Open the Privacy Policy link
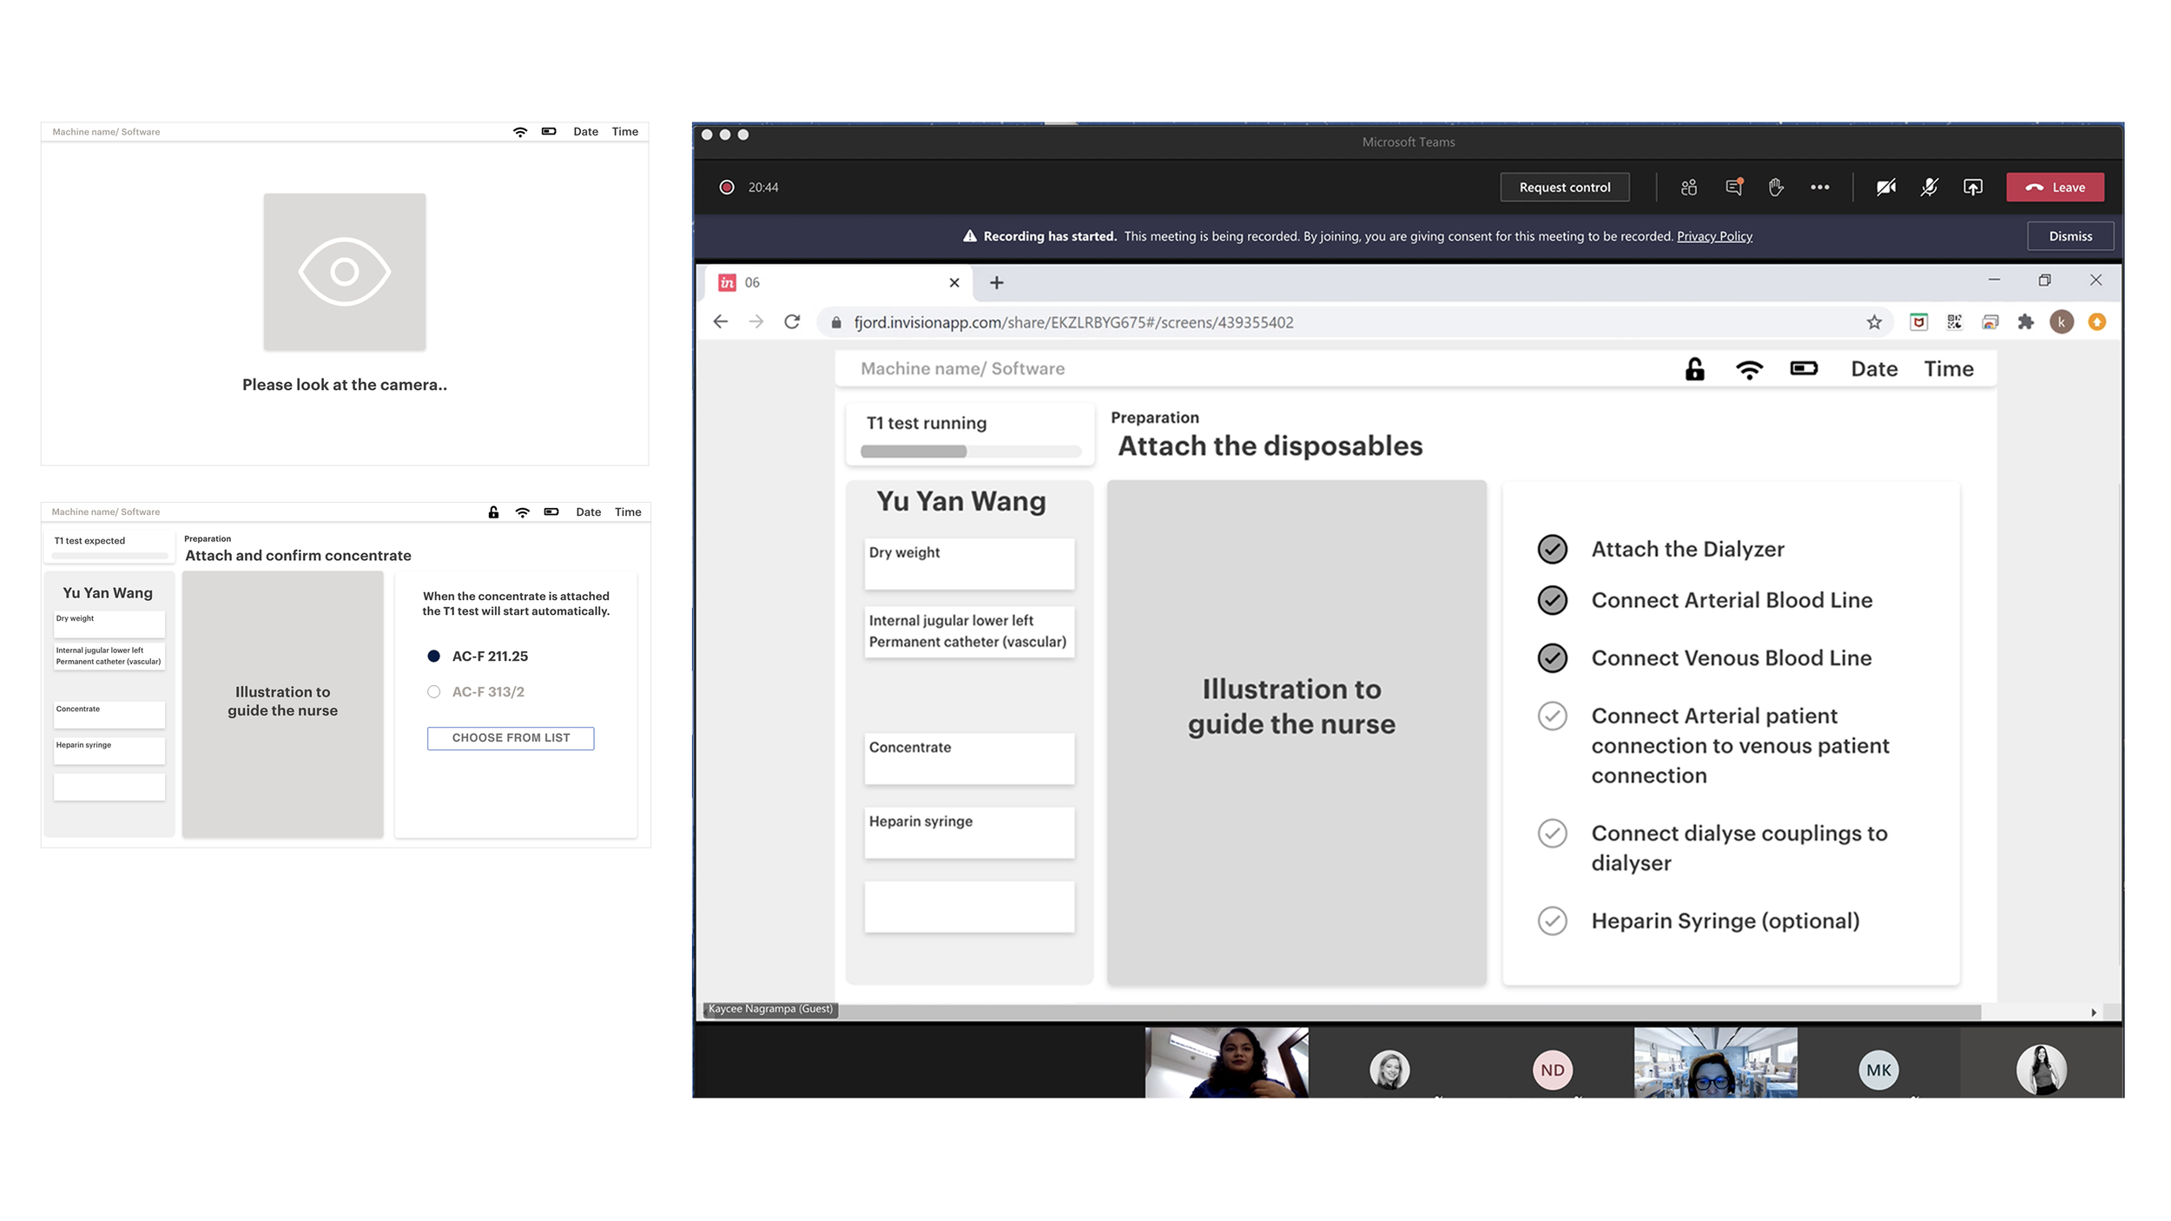 tap(1714, 236)
